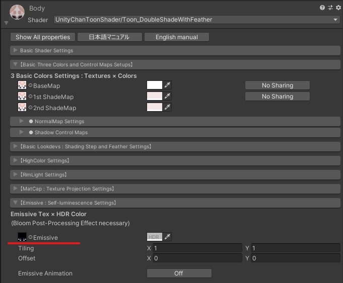
Task: Expand the NormalMap Settings foldout
Action: [x=59, y=121]
